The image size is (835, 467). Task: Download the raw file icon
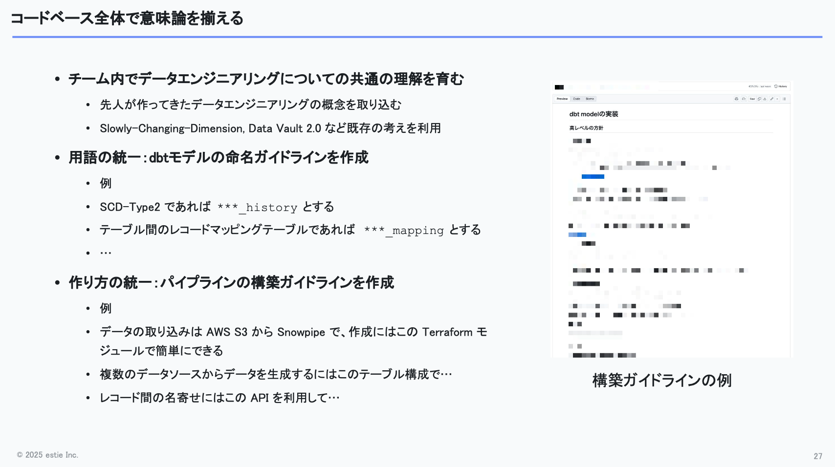[765, 99]
